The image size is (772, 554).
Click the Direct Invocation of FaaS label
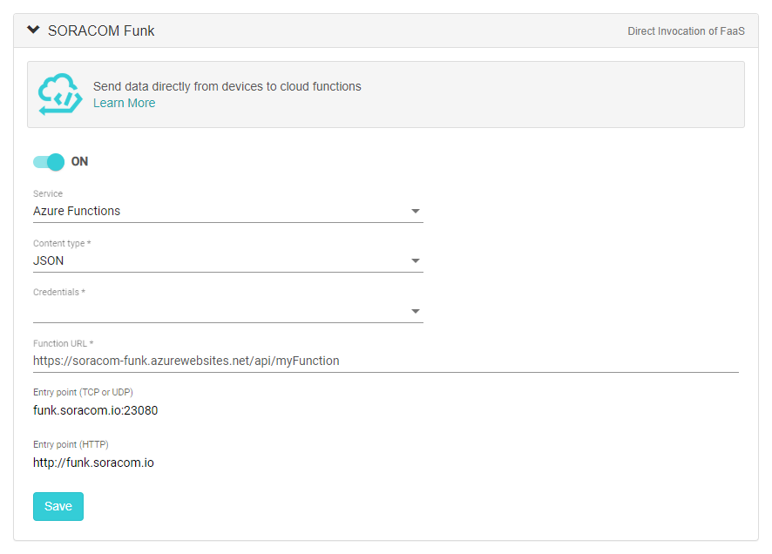pos(686,30)
